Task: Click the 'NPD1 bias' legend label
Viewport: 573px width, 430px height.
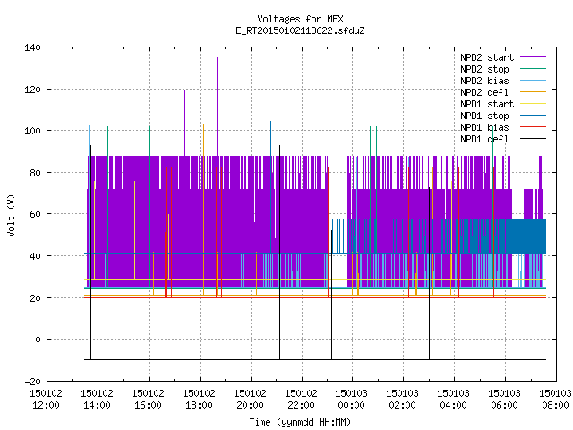Action: pos(484,127)
